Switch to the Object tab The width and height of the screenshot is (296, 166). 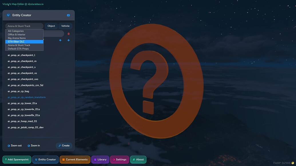(x=51, y=26)
